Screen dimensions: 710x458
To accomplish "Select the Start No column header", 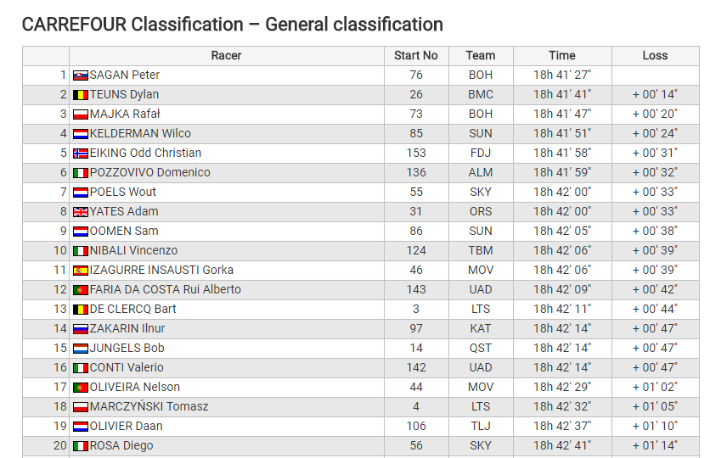I will (416, 56).
